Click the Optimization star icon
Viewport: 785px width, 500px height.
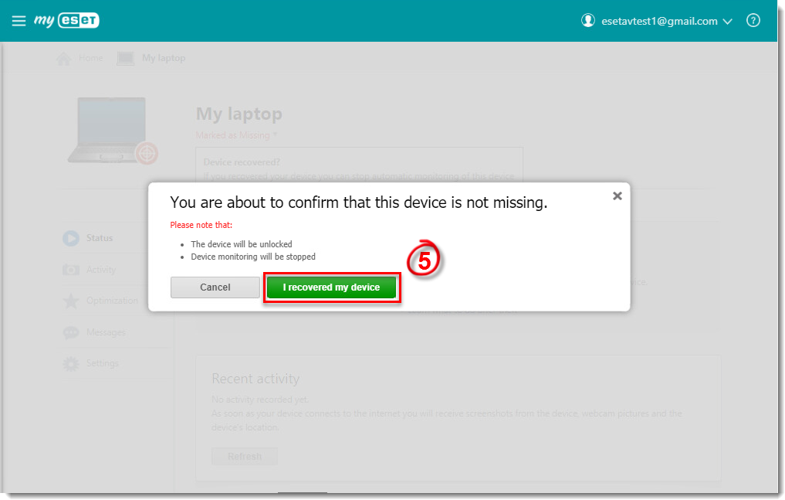pos(71,301)
